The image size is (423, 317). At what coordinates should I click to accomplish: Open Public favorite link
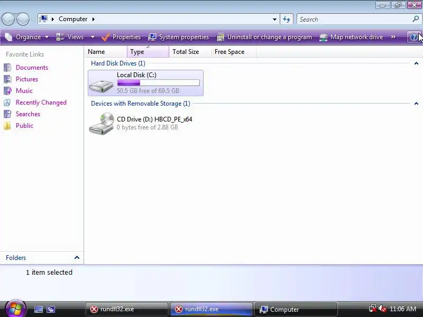click(24, 126)
